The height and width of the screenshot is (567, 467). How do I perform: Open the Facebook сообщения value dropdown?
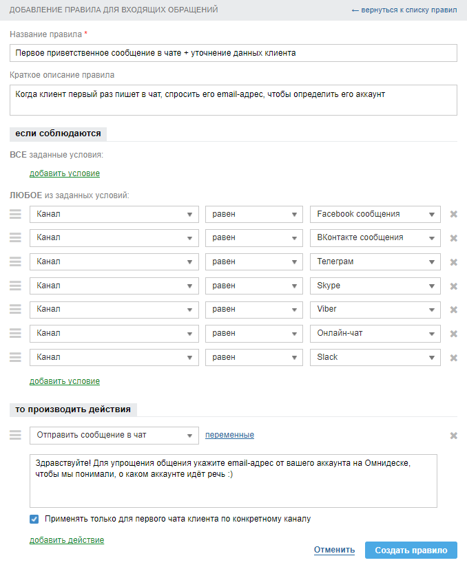tap(375, 214)
